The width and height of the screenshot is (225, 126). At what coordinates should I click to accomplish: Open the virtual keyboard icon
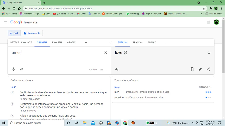(102, 69)
